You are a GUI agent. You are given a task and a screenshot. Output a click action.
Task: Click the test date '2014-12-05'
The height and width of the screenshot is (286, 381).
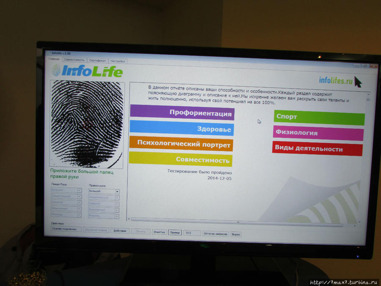coord(219,178)
